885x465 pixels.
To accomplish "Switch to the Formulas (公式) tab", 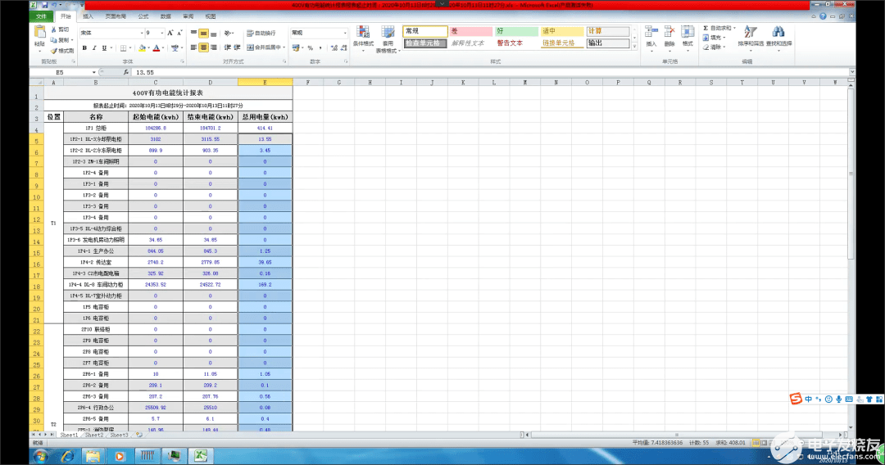I will [143, 16].
